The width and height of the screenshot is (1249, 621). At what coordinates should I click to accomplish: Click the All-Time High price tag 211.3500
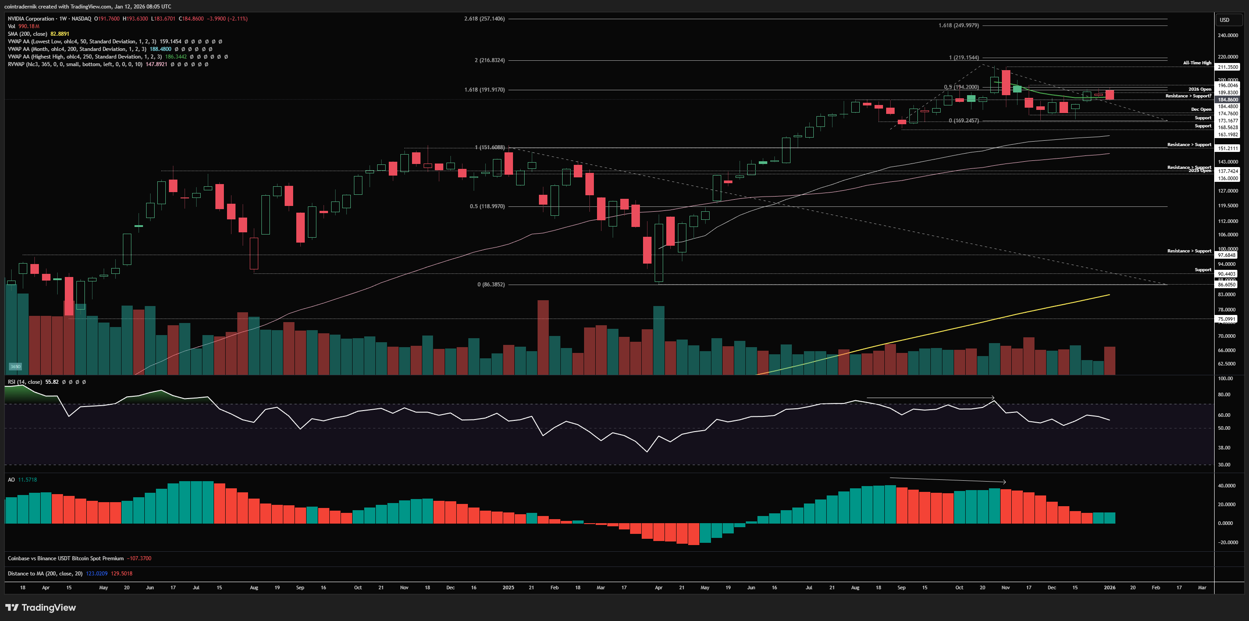(x=1228, y=67)
